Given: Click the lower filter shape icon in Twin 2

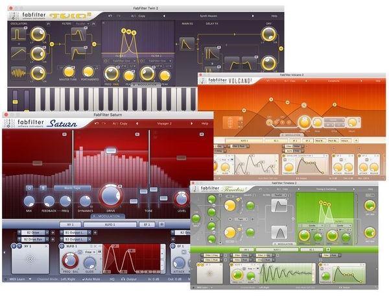Looking at the screenshot, I should [x=78, y=53].
